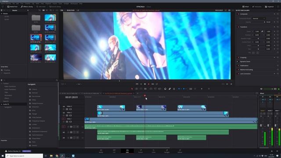Adjust the Rotation Angle slider

[x=258, y=38]
